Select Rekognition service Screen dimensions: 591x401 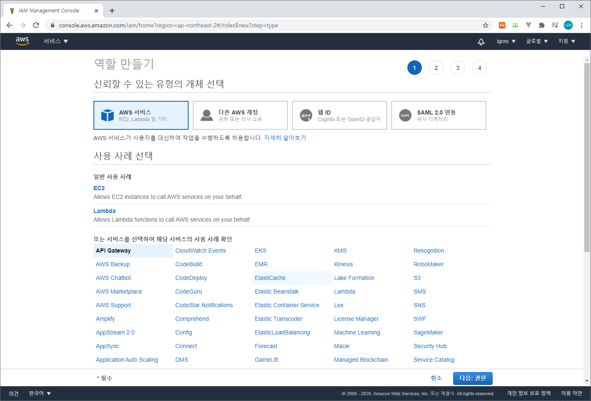coord(429,251)
